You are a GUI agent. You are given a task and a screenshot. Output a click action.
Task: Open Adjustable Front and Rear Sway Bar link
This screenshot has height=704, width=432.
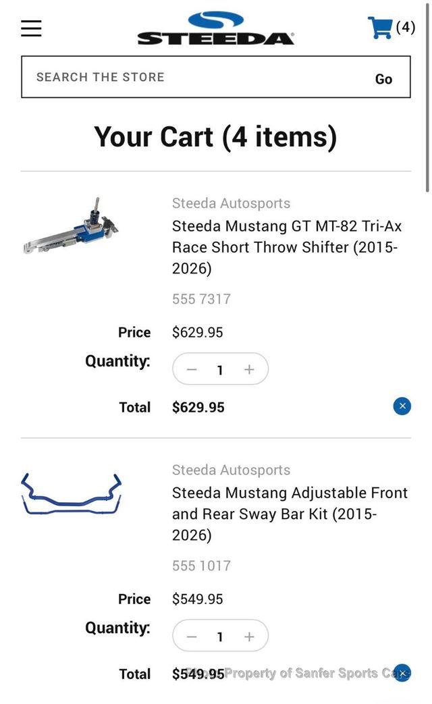(290, 514)
